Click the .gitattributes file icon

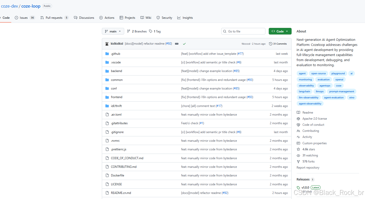[107, 123]
